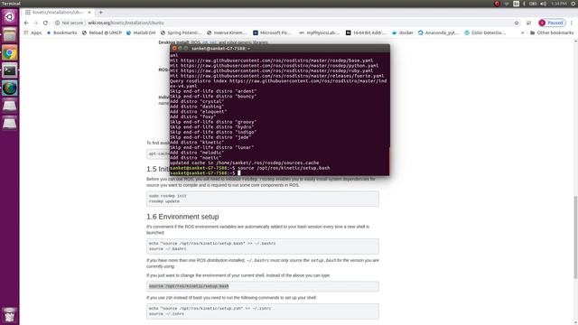Reload the ROS wiki page
Screen dimensions: 578x325
point(45,23)
